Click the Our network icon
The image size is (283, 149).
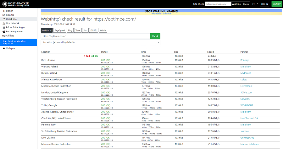[4, 24]
